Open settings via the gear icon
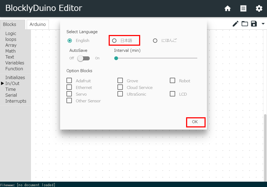 (x=259, y=9)
